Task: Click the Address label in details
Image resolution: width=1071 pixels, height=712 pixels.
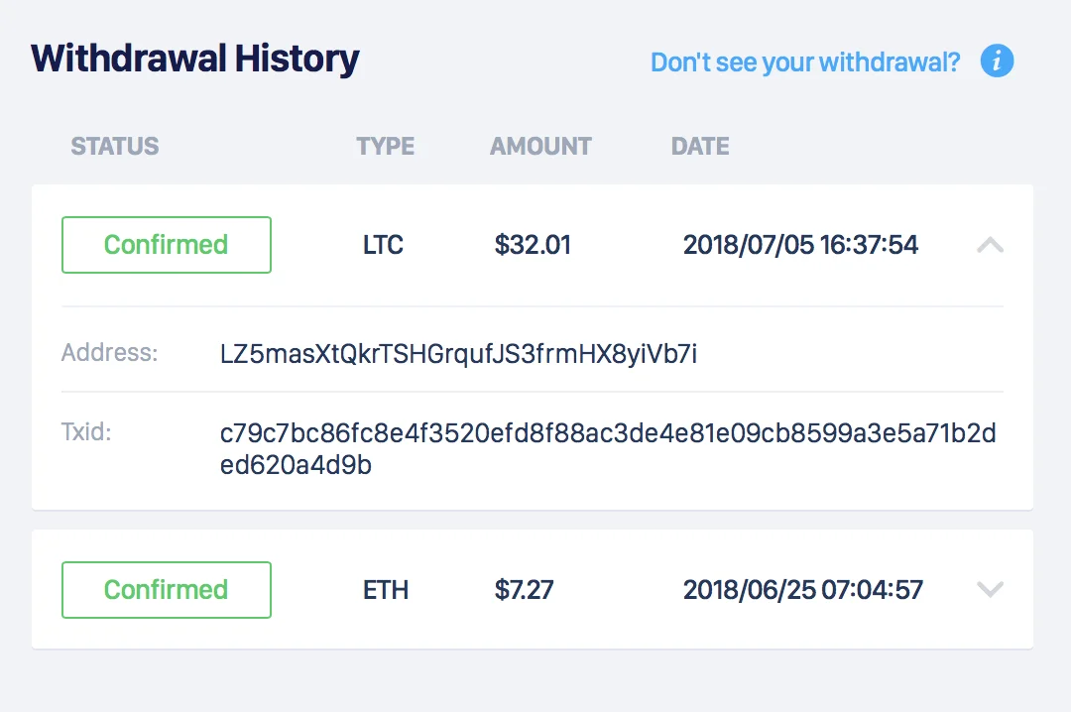Action: [109, 353]
